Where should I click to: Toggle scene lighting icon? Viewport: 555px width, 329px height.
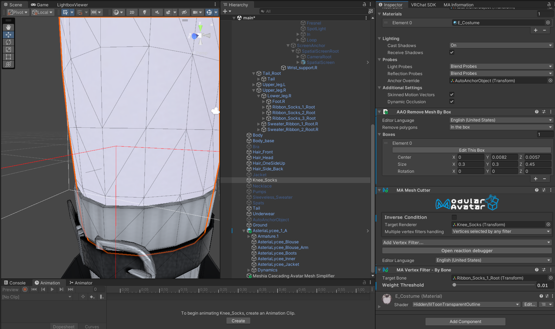click(x=144, y=12)
